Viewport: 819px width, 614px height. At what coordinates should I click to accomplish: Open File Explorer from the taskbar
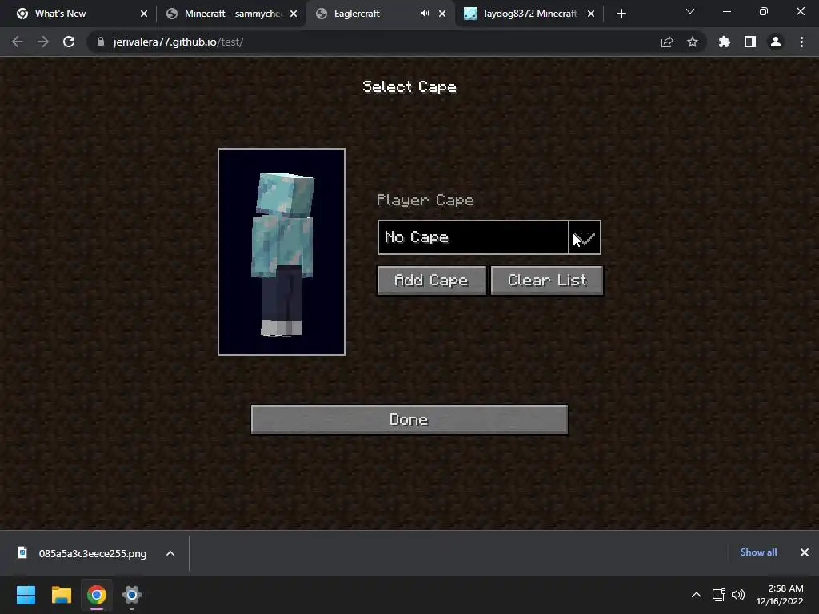click(61, 595)
